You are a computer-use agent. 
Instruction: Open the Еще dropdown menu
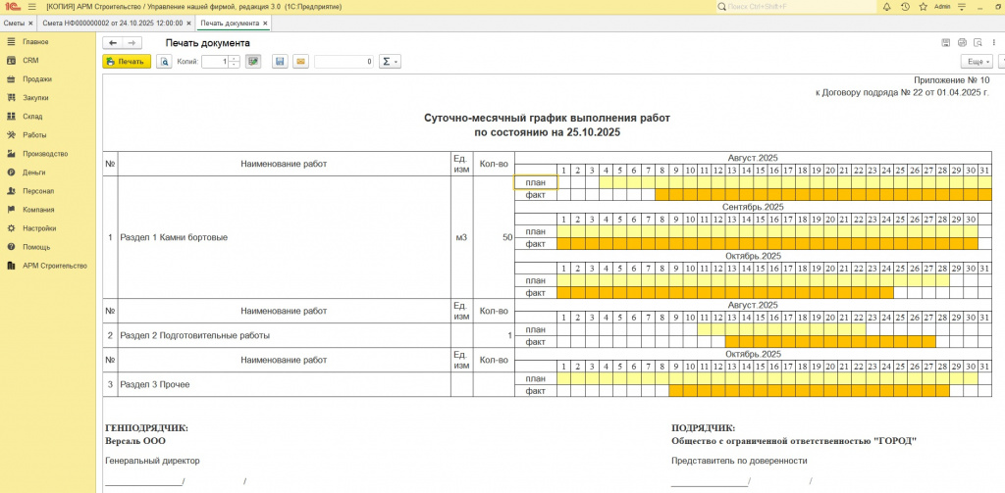tap(977, 62)
